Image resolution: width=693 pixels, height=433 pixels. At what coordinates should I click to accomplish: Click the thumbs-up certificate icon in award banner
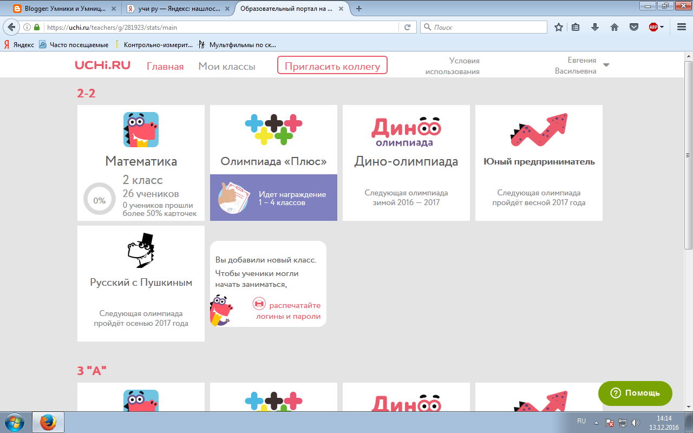[x=234, y=198]
